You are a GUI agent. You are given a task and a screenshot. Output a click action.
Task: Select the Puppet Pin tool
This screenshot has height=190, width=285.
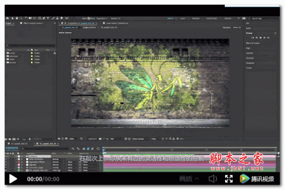coord(72,18)
